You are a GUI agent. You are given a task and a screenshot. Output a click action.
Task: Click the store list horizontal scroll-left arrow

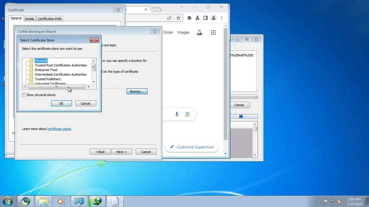pos(25,87)
